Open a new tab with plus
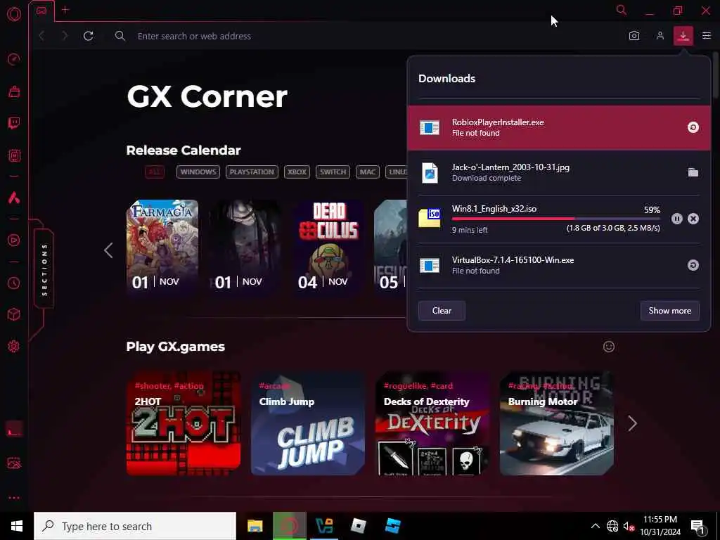The height and width of the screenshot is (540, 720). 65,10
